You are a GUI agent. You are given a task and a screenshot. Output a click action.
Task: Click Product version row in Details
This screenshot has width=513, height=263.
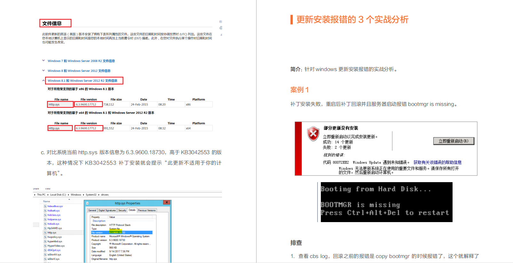(122, 240)
